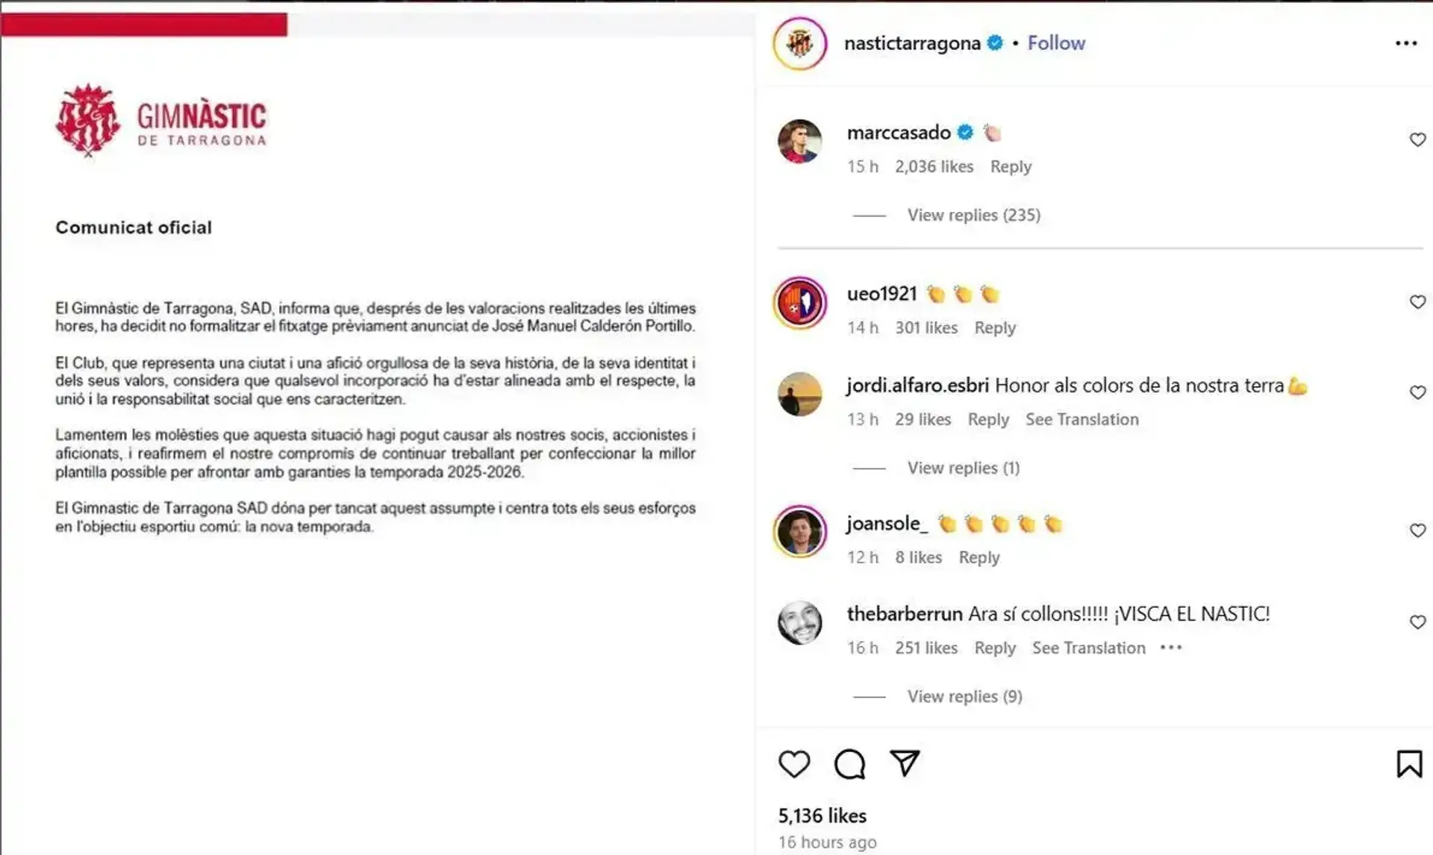Share the post via paper plane icon
1433x855 pixels.
coord(905,762)
